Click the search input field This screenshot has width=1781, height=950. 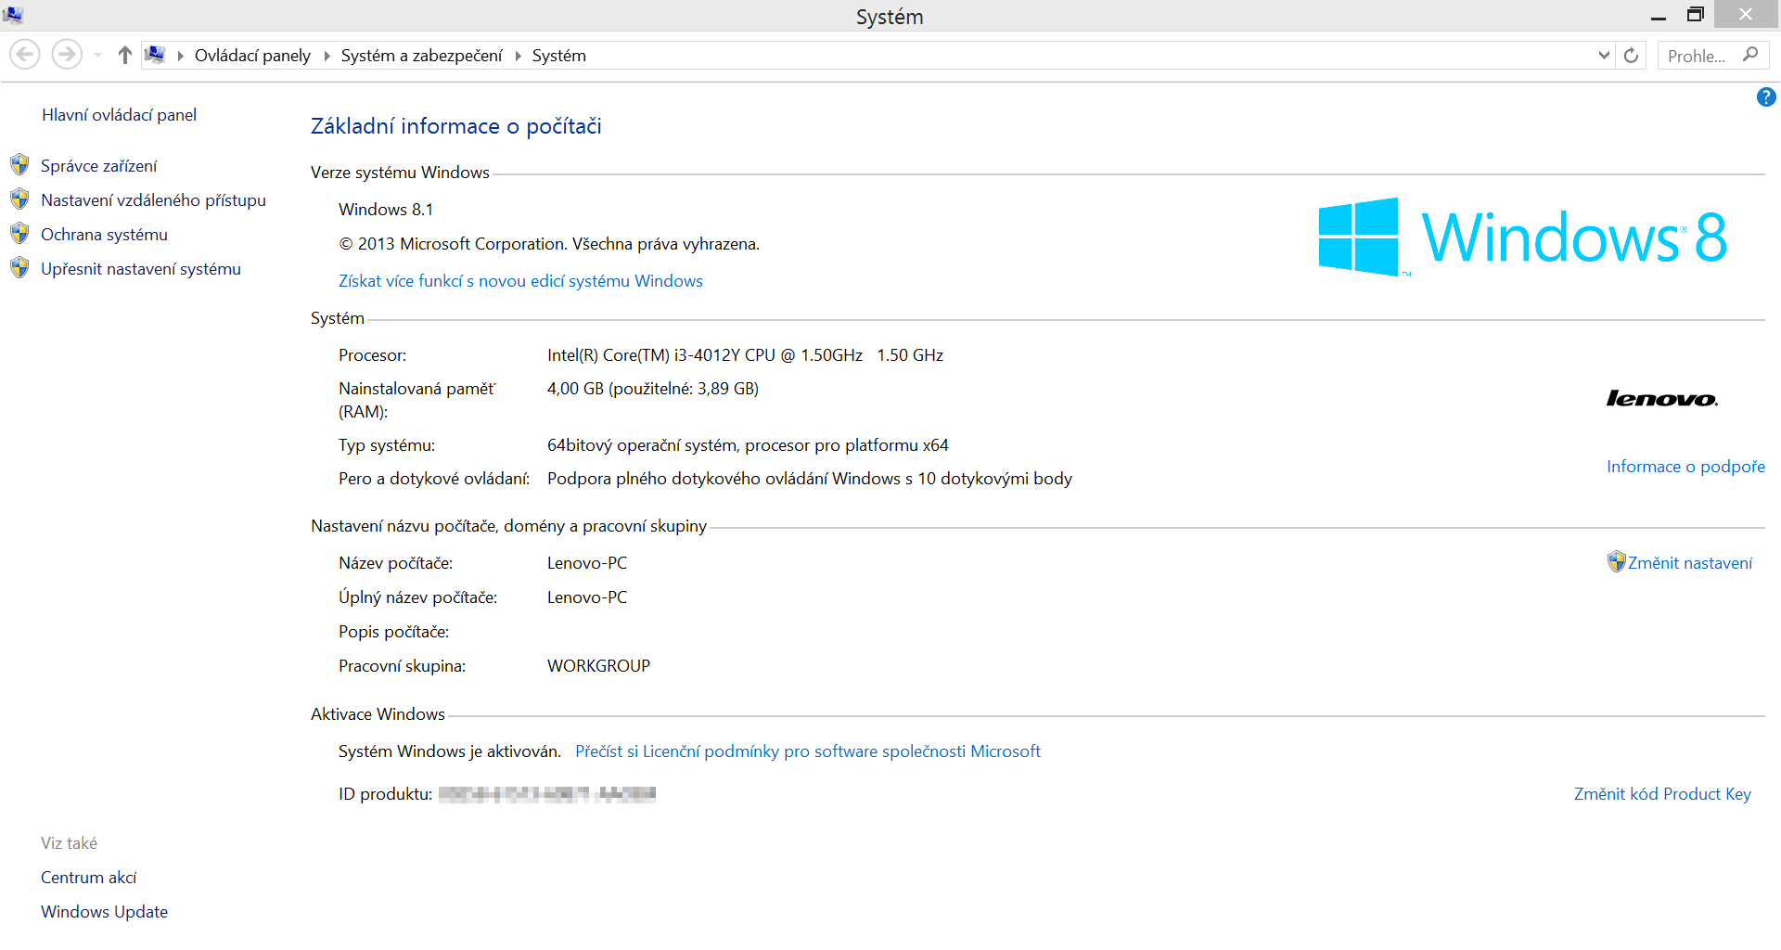(1698, 56)
